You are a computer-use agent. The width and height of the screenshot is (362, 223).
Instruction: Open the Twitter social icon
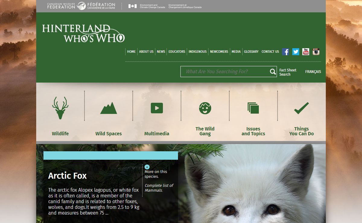click(296, 52)
